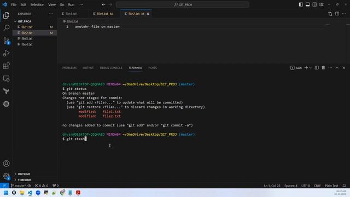Switch to the Debug Console tab
This screenshot has height=197, width=350.
[x=111, y=68]
